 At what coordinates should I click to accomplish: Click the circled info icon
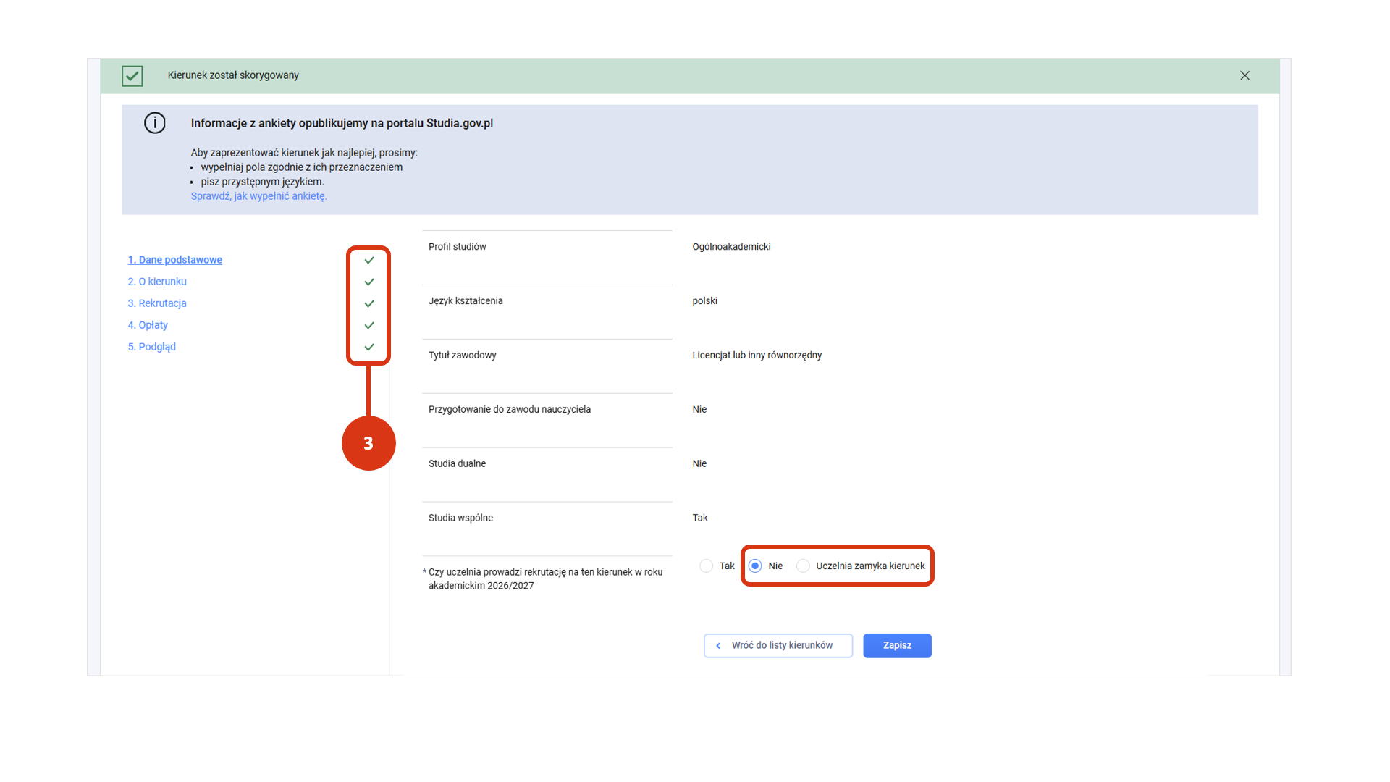click(154, 123)
